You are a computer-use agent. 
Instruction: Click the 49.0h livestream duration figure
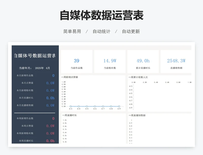tap(143, 61)
